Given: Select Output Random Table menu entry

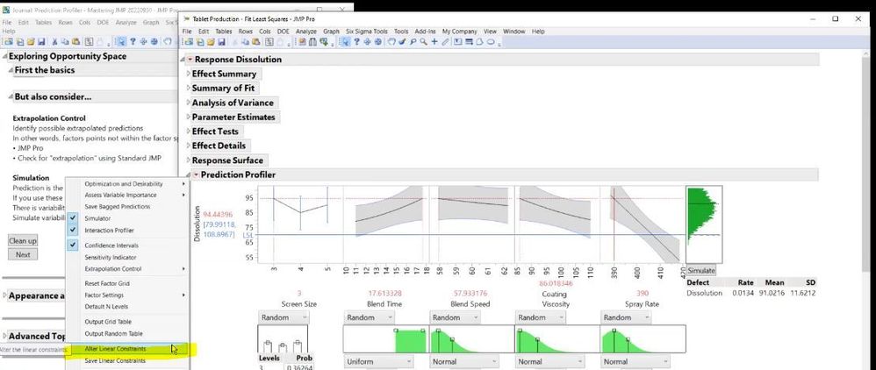Looking at the screenshot, I should tap(113, 333).
